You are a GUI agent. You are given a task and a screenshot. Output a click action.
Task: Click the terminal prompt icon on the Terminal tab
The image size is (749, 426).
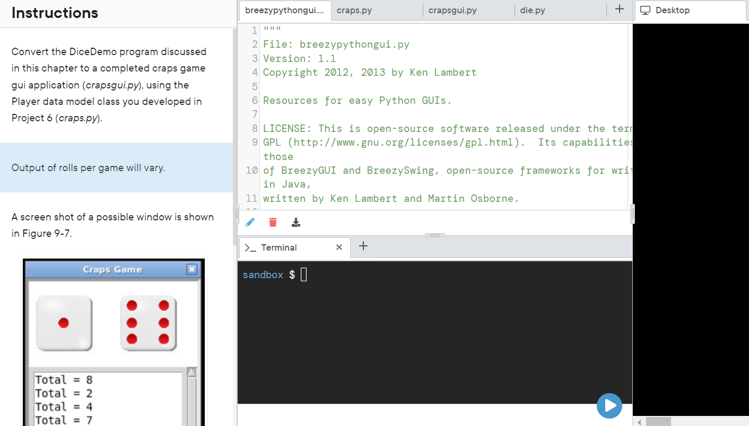[x=250, y=247]
